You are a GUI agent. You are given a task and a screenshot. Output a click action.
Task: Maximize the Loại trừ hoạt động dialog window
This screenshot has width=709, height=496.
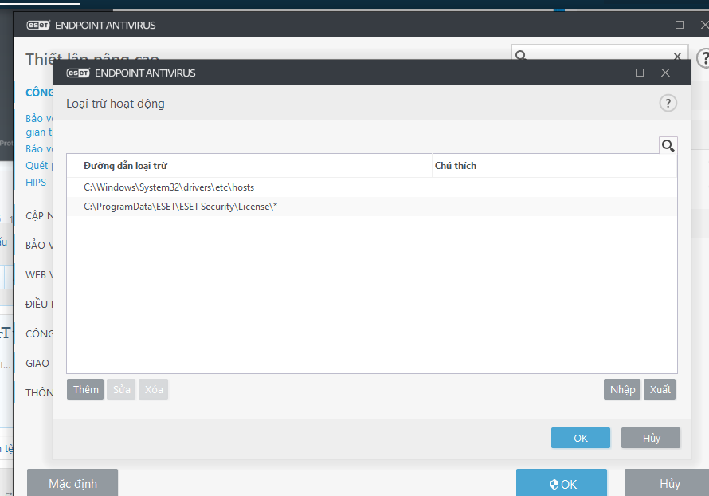coord(640,73)
